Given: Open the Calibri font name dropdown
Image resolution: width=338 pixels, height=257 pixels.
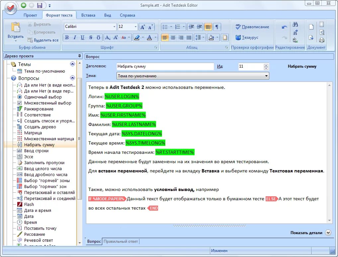Looking at the screenshot, I should coord(114,27).
